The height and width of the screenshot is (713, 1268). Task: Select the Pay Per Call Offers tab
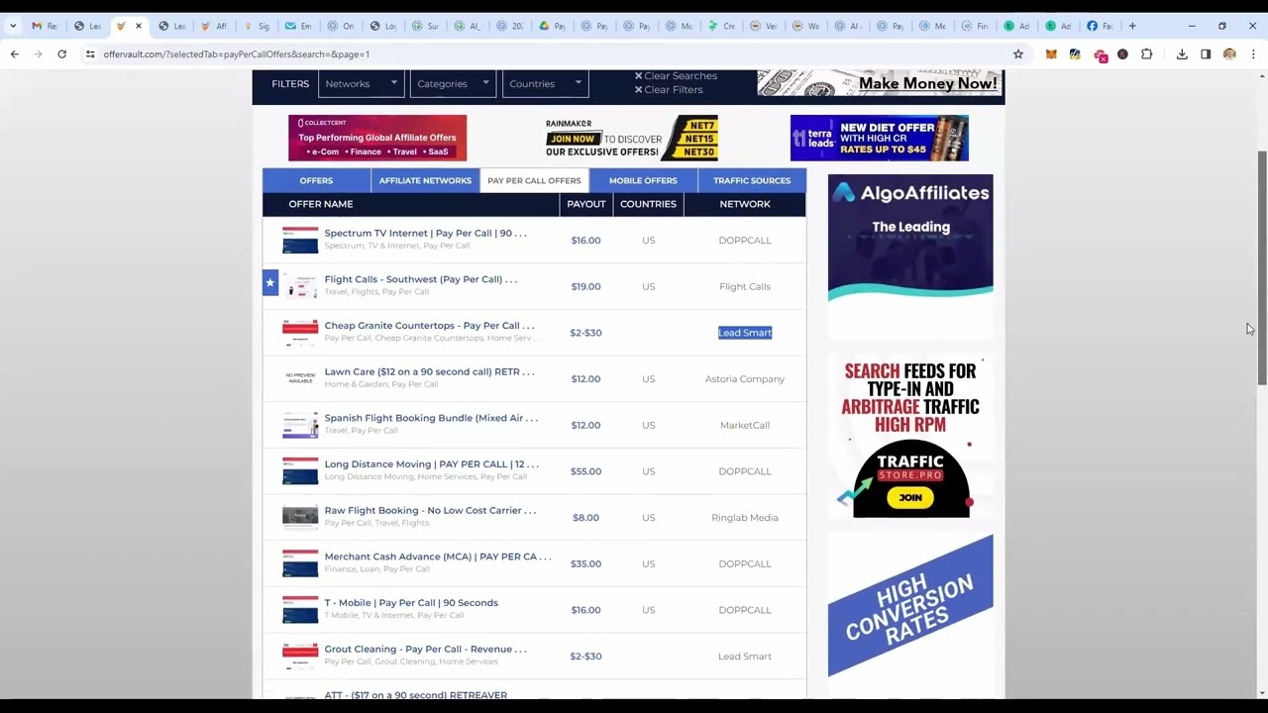click(534, 180)
